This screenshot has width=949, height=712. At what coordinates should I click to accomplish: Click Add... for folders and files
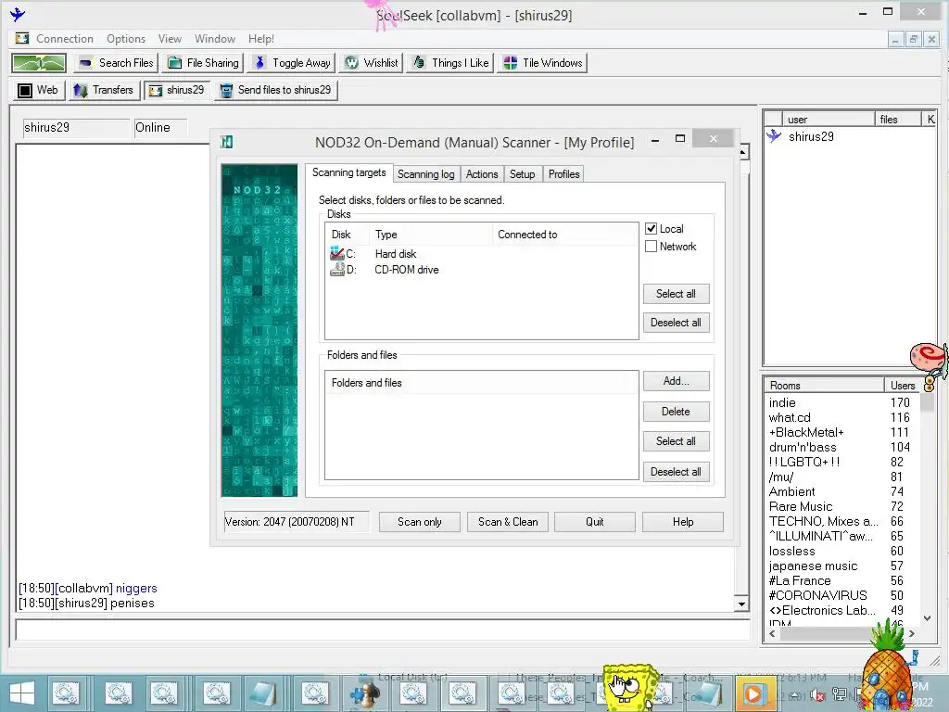676,381
